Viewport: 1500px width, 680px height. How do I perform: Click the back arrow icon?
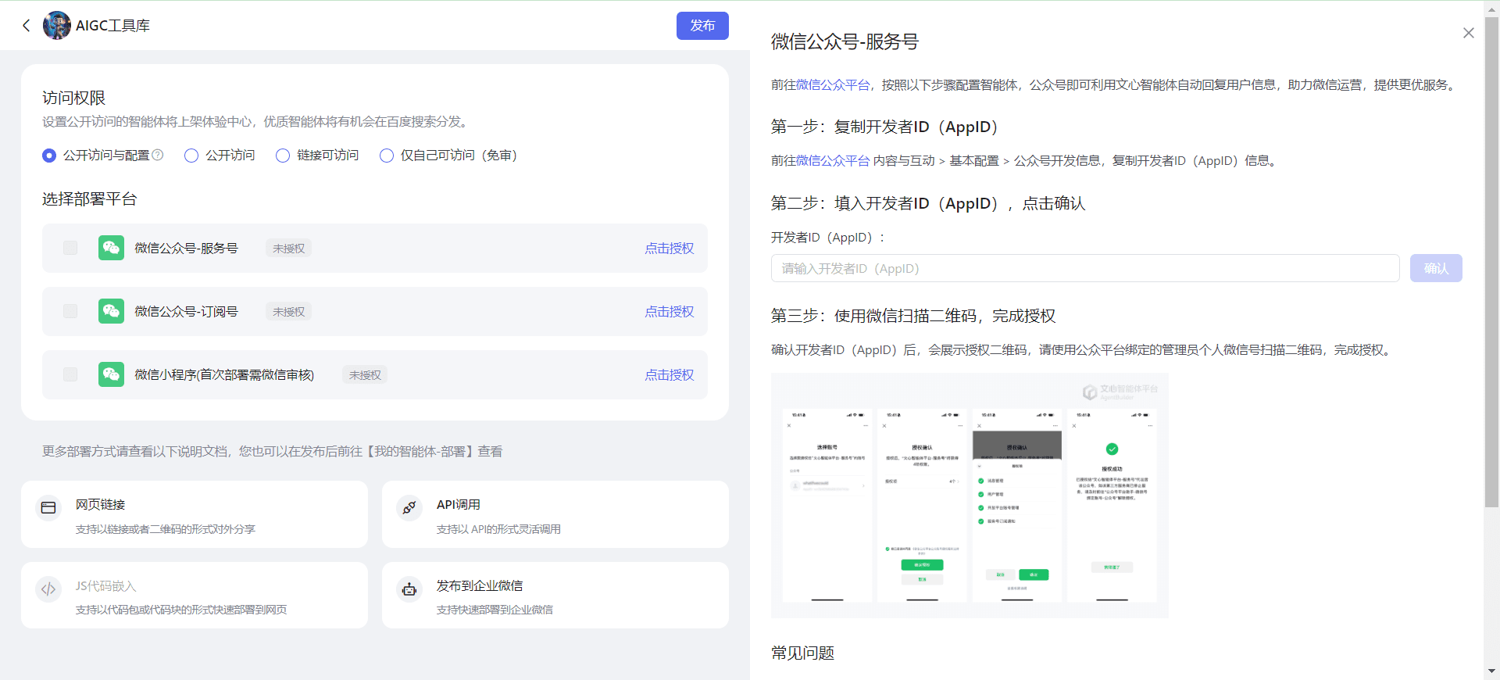26,26
